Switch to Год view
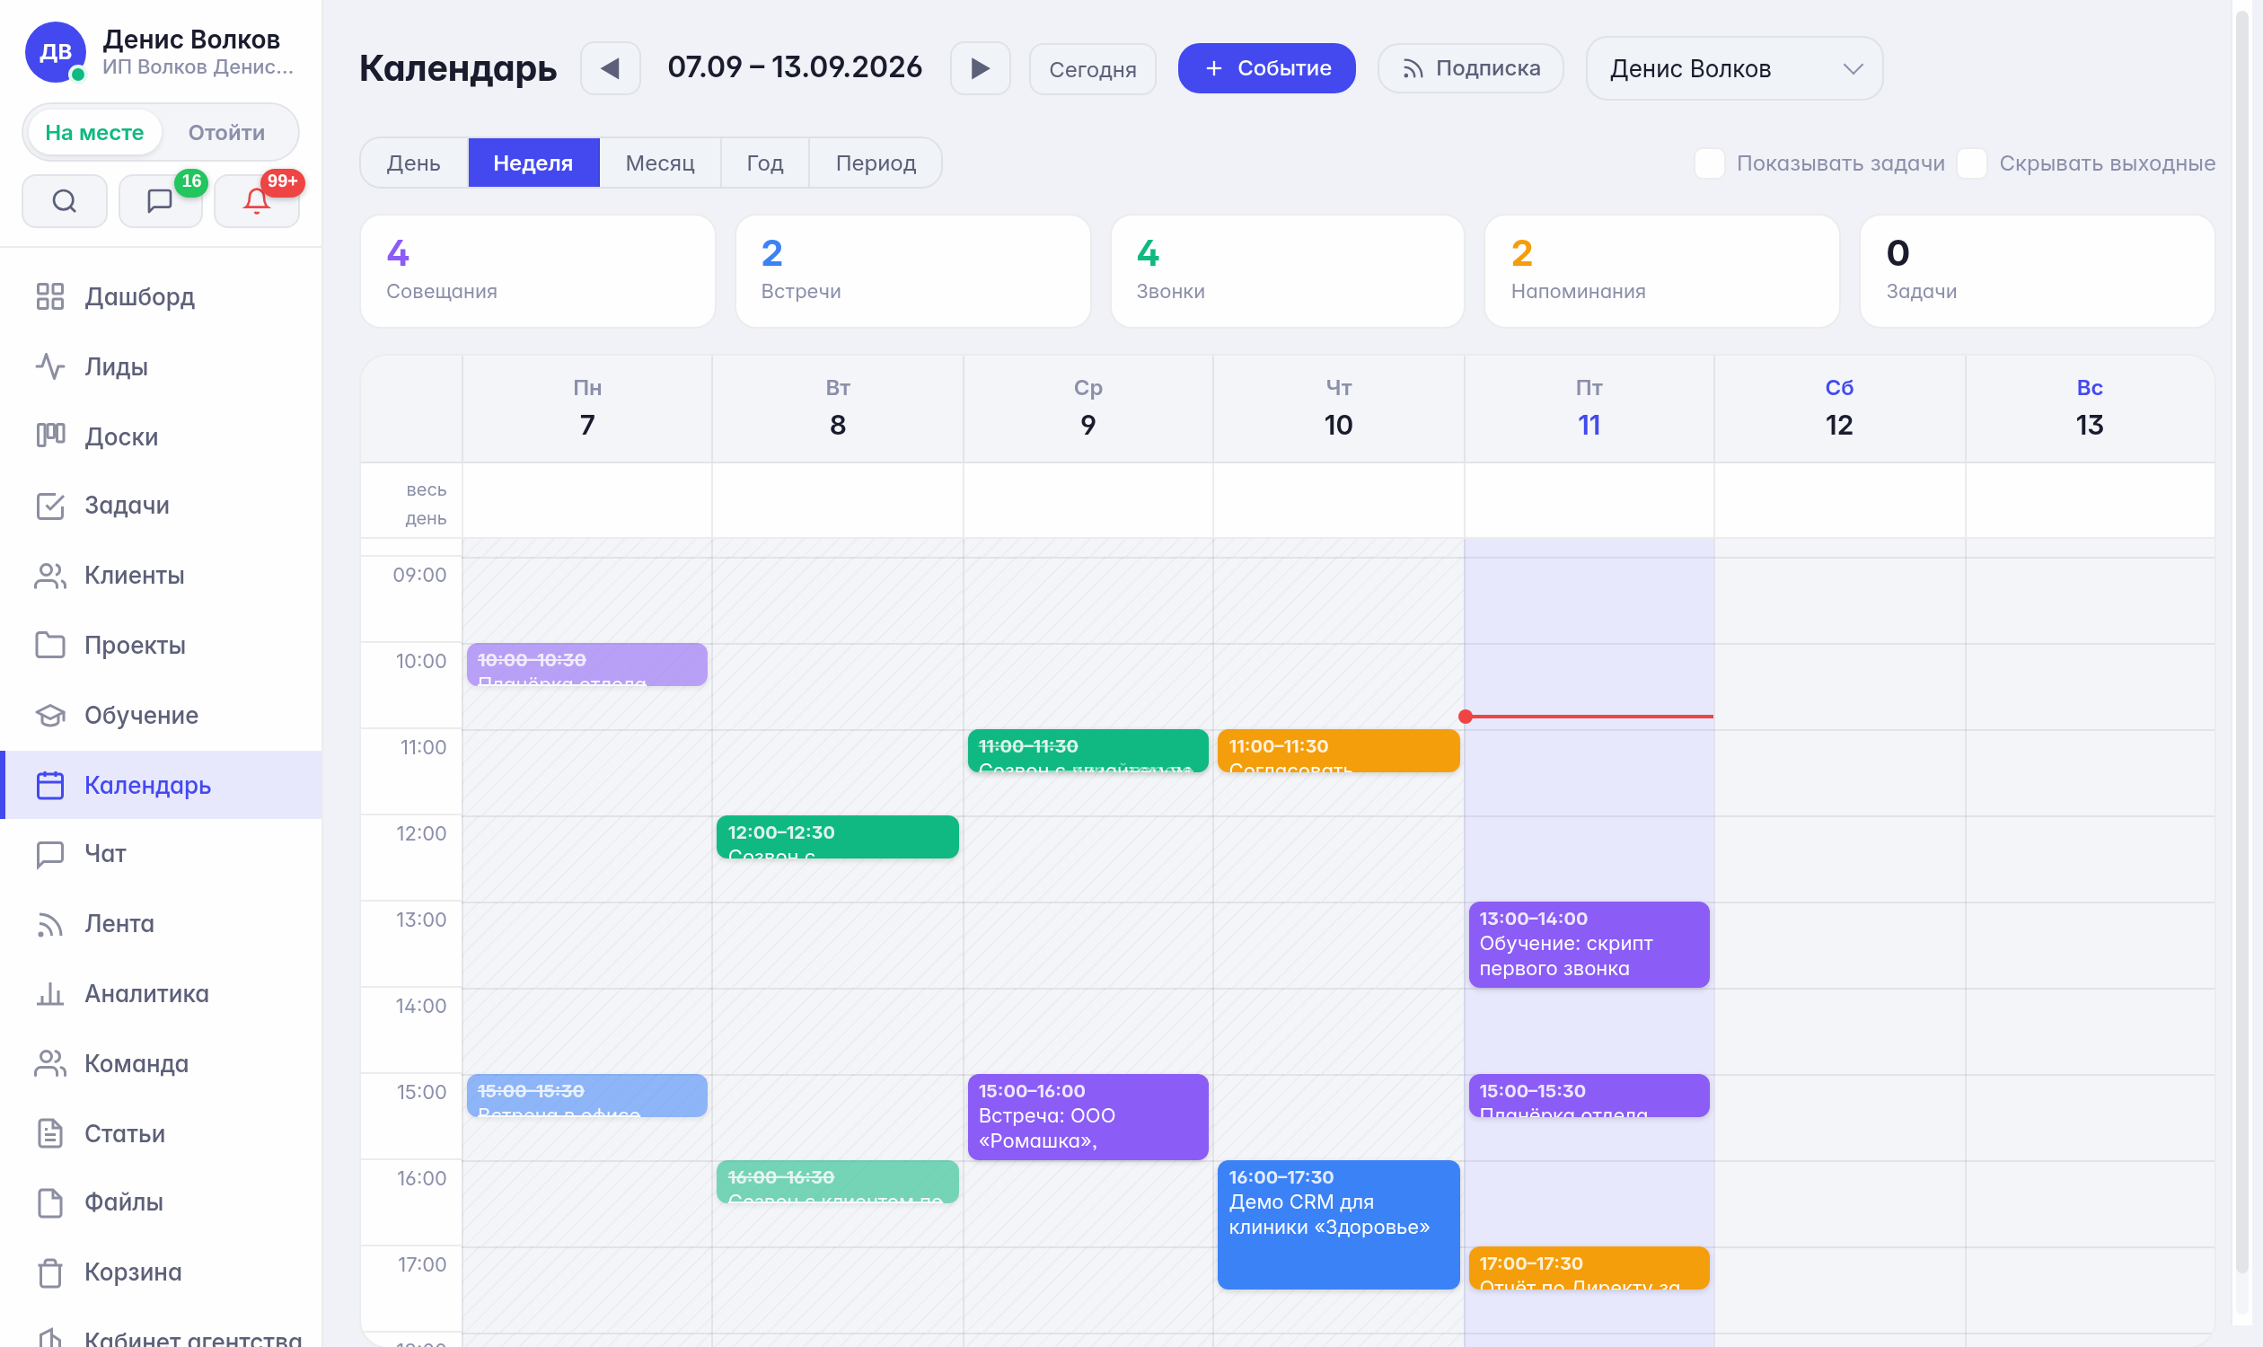Viewport: 2263px width, 1347px height. [765, 163]
